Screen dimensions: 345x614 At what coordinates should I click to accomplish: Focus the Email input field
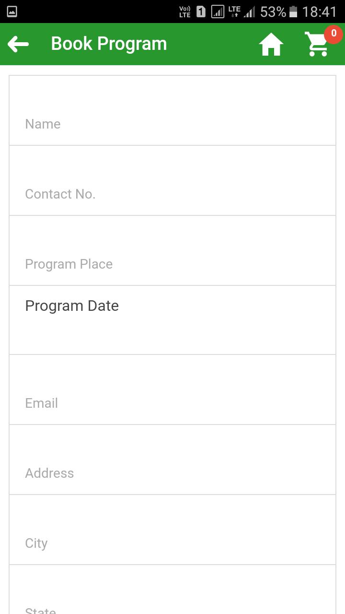[x=172, y=394]
